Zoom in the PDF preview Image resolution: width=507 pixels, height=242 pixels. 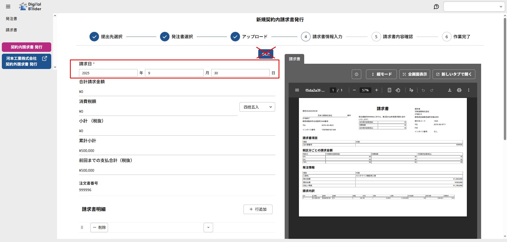(377, 90)
